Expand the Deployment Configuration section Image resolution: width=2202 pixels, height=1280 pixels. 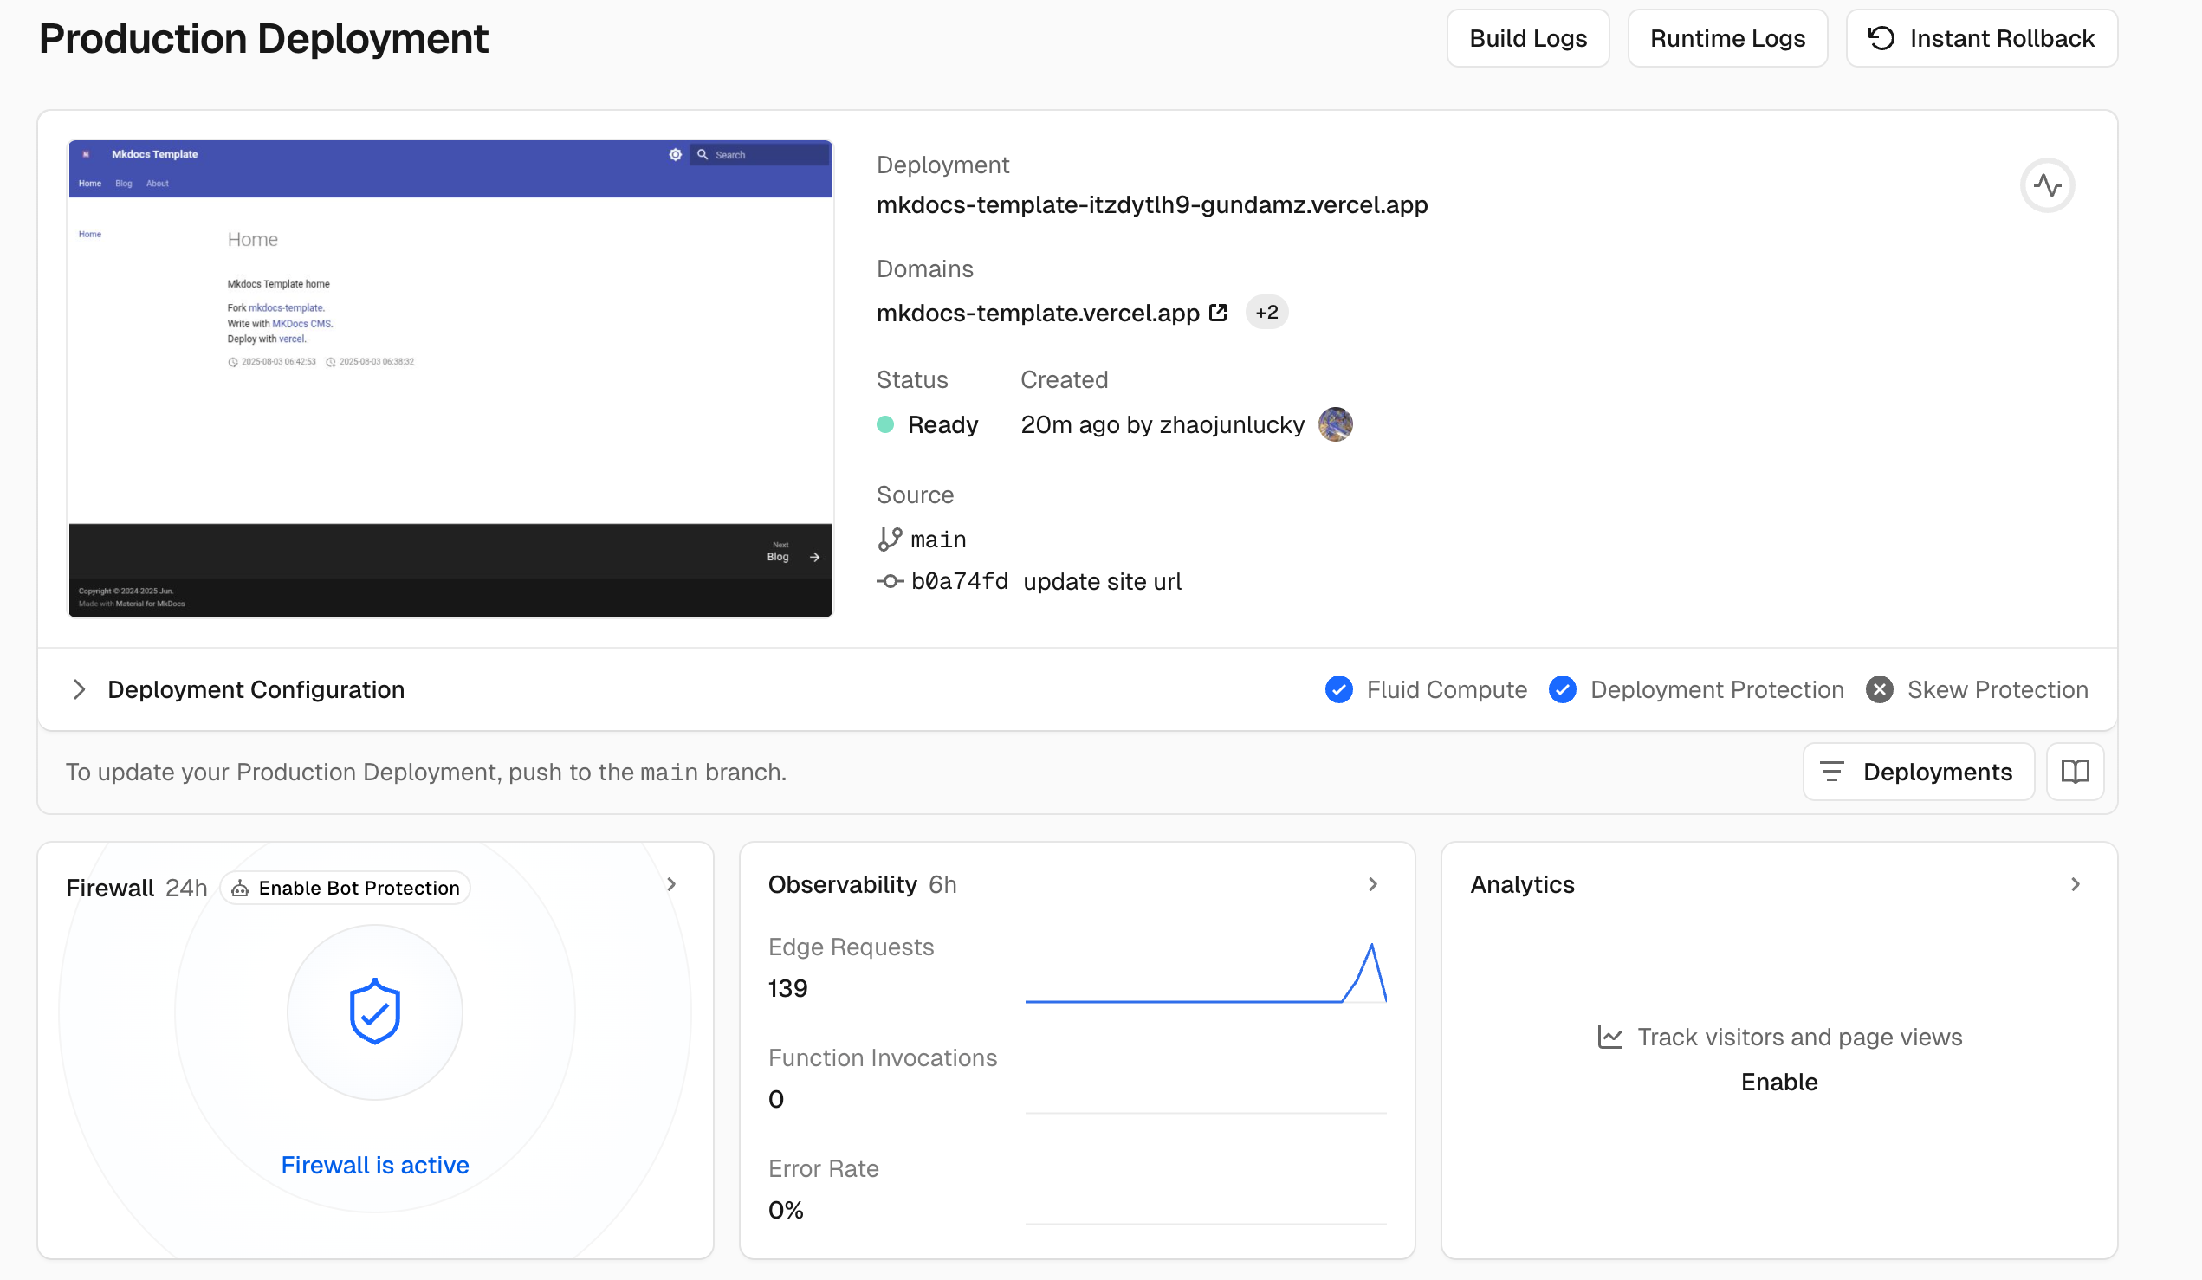tap(80, 689)
